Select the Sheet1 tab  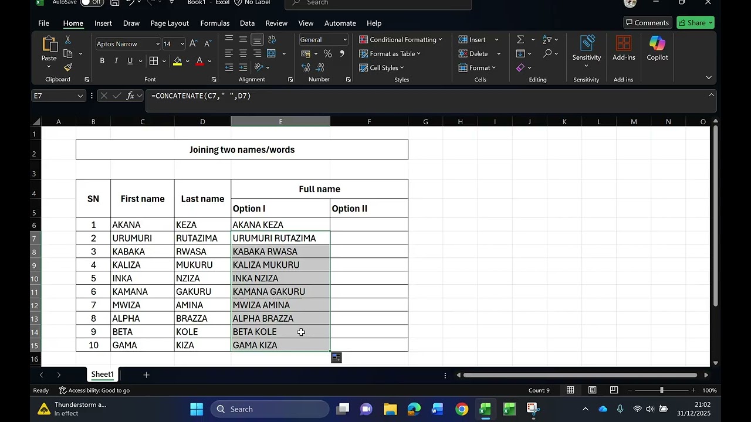[x=102, y=375]
